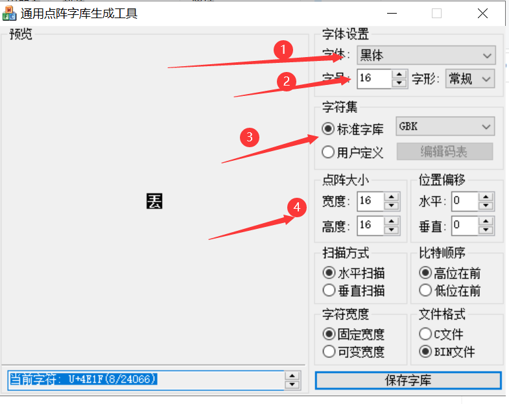Click the previewed glyph 丟 in preview
Image resolution: width=509 pixels, height=404 pixels.
[154, 201]
